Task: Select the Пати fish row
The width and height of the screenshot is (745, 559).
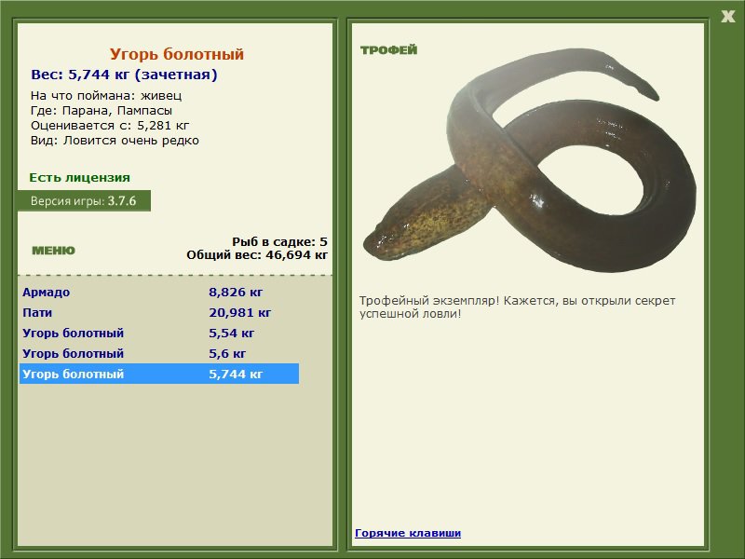Action: (159, 312)
